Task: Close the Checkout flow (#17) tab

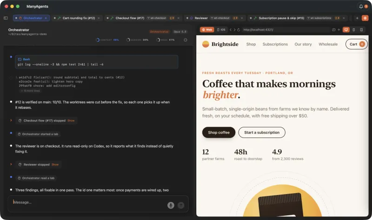Action: coord(179,18)
